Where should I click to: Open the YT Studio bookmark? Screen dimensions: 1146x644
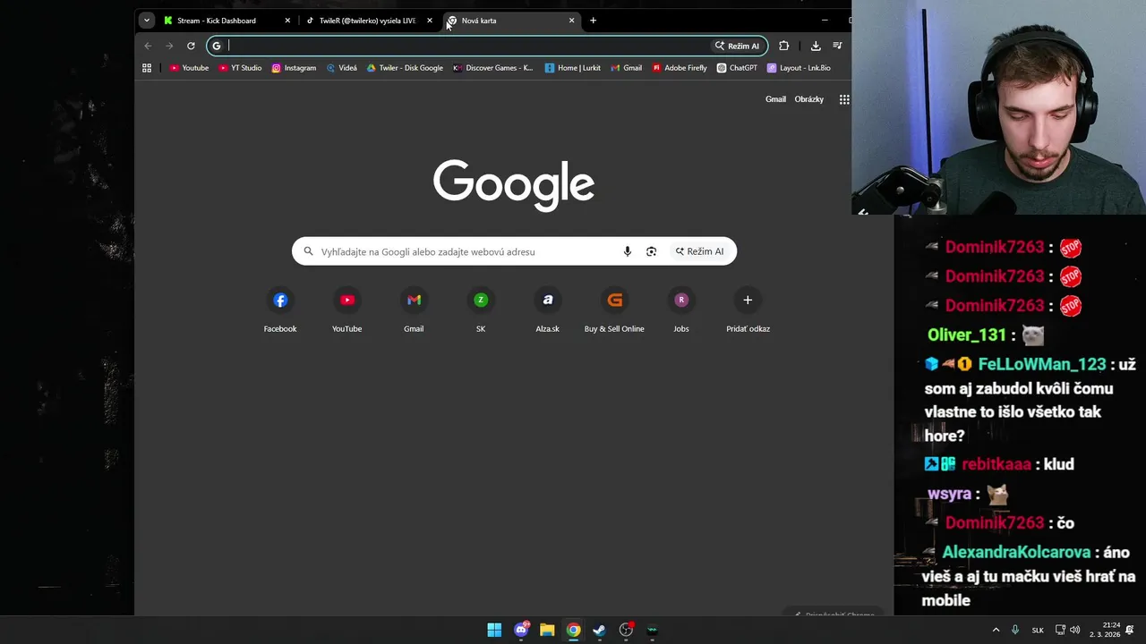(x=240, y=68)
